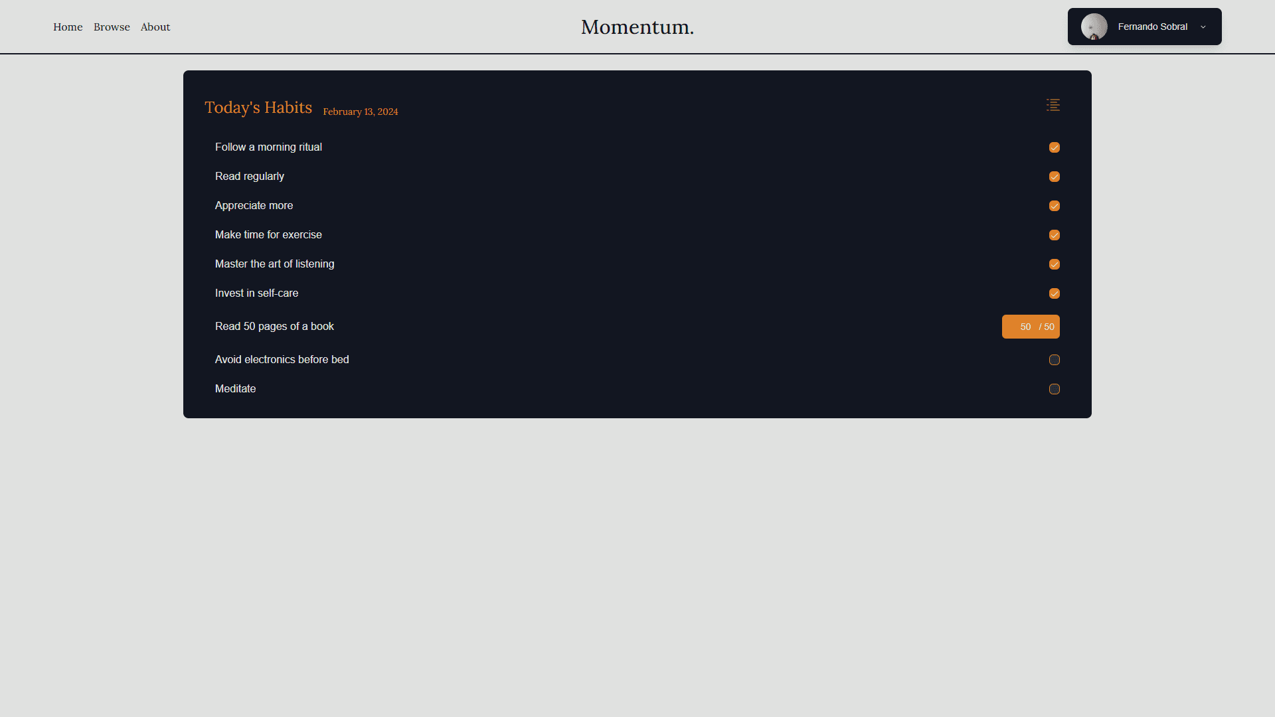Open the 'Home' navigation menu item
Image resolution: width=1275 pixels, height=717 pixels.
(68, 27)
